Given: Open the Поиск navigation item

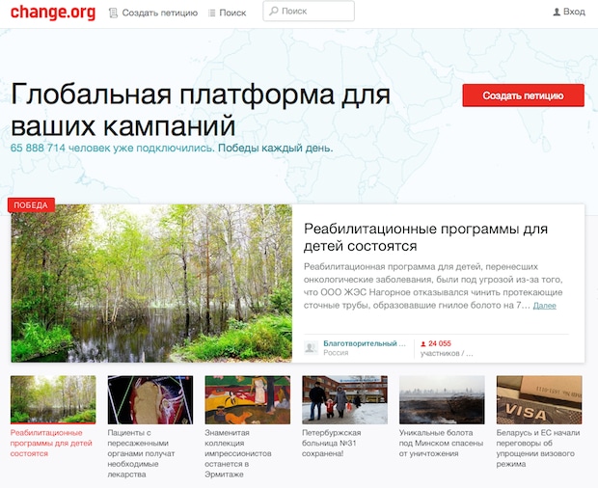Looking at the screenshot, I should 232,13.
